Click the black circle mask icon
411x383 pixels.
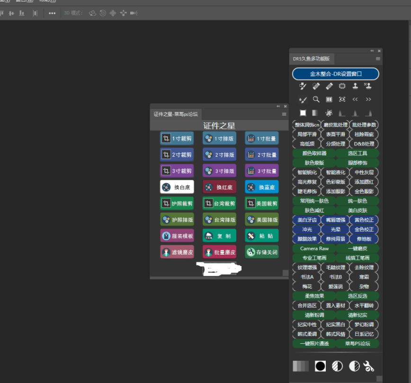(x=321, y=366)
